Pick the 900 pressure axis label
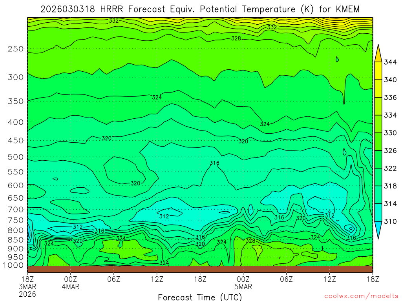402x301 pixels. pos(16,249)
